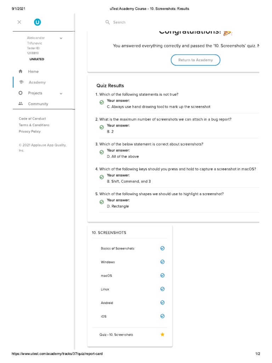The height and width of the screenshot is (363, 272).
Task: Click the completed checkmark next to Android
Action: (162, 303)
